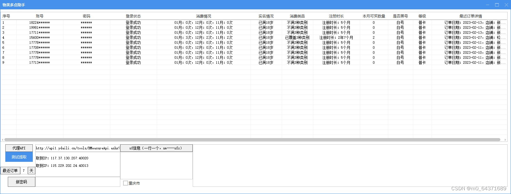Sort by the 是否黑号 column header

pyautogui.click(x=400, y=16)
